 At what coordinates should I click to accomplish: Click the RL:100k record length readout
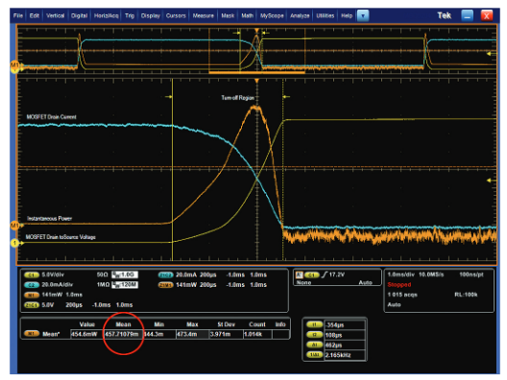(x=466, y=295)
